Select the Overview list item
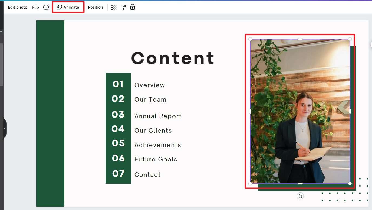The width and height of the screenshot is (372, 210). (x=150, y=85)
